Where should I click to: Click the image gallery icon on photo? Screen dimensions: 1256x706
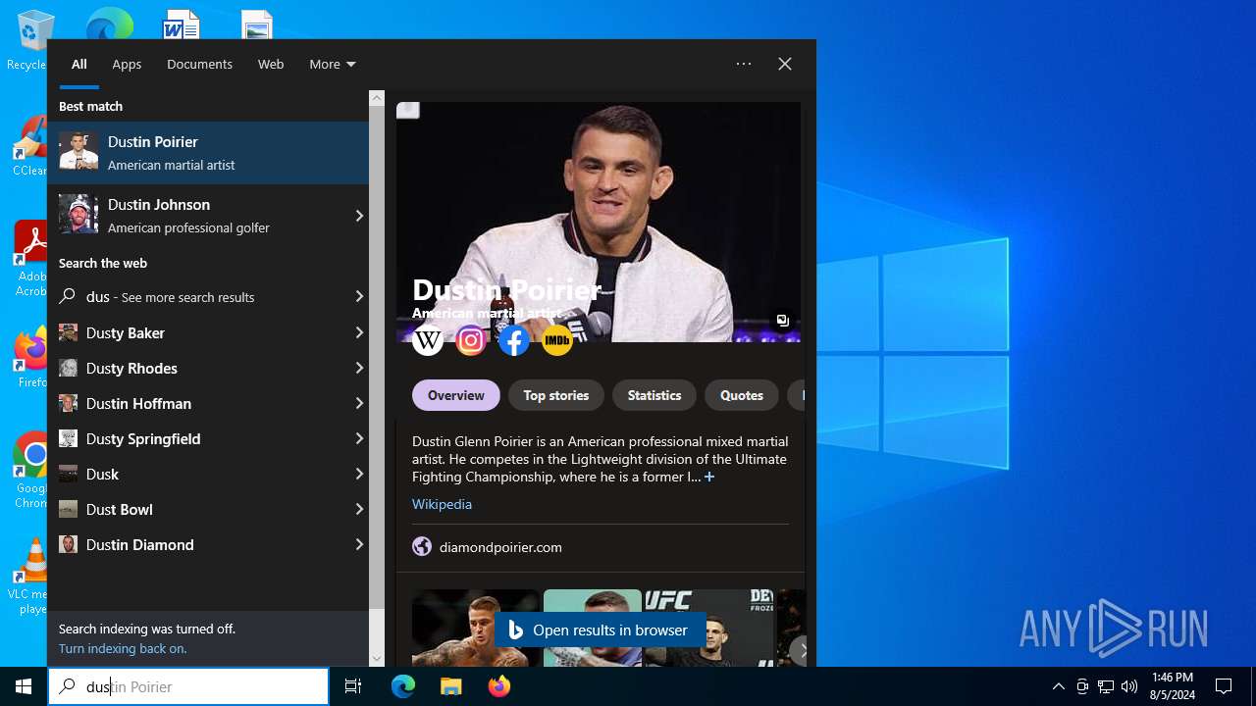(783, 321)
